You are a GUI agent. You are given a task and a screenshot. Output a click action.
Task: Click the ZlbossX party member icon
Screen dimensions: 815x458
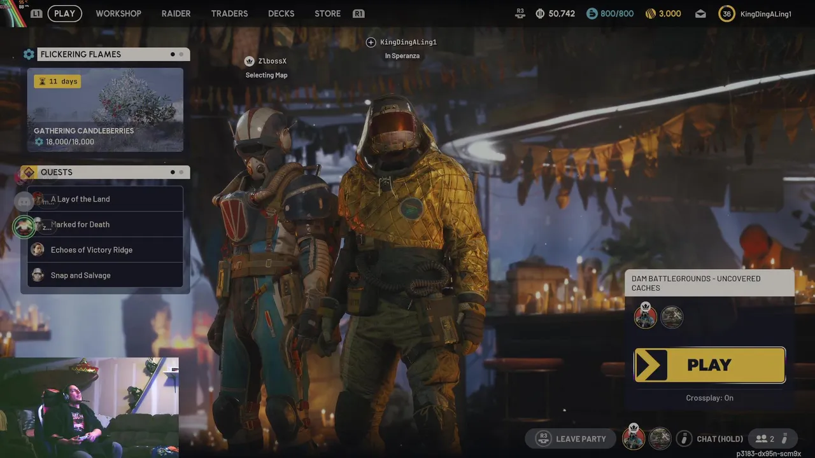tap(250, 61)
